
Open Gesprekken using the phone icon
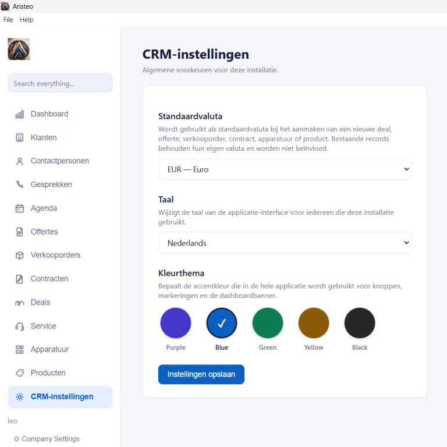19,185
